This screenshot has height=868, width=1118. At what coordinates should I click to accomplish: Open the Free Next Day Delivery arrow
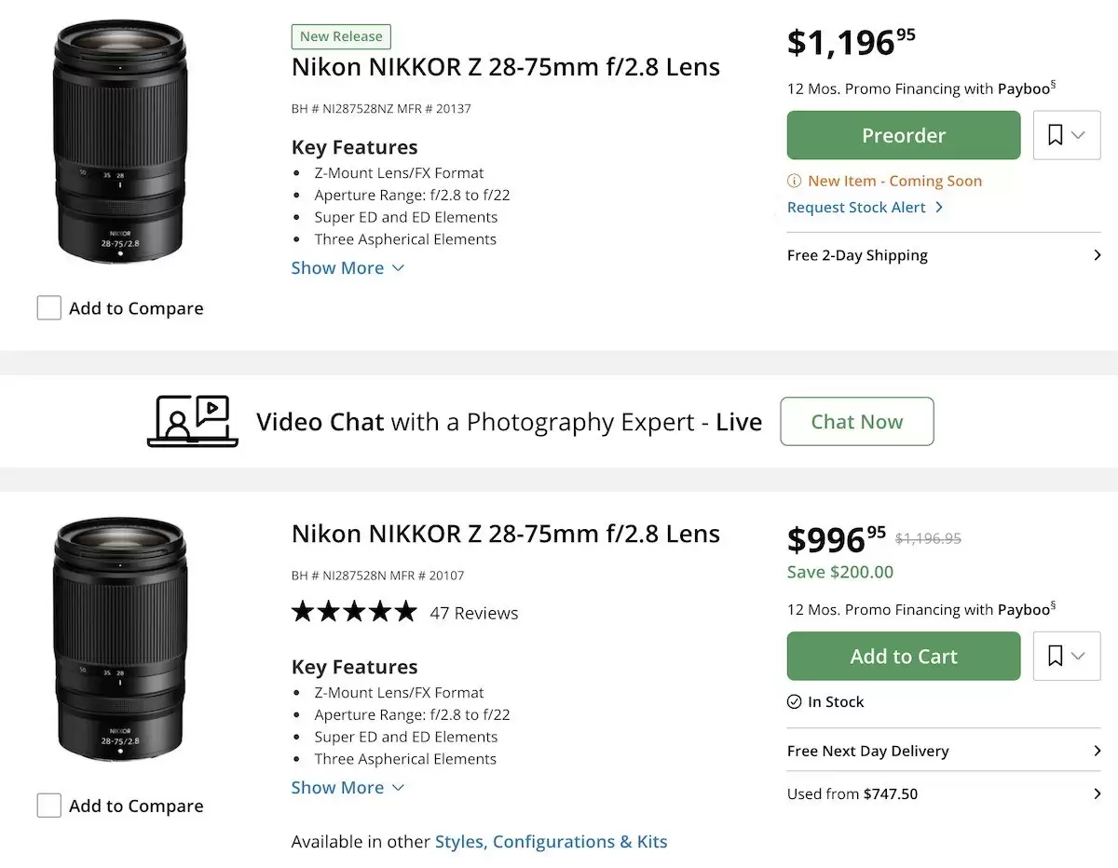click(1097, 751)
